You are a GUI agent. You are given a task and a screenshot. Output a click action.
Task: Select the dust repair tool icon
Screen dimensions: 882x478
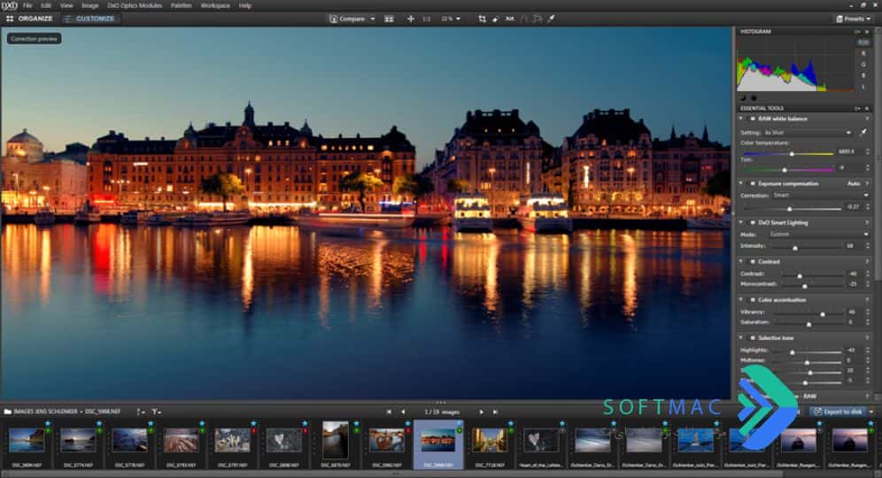click(496, 19)
